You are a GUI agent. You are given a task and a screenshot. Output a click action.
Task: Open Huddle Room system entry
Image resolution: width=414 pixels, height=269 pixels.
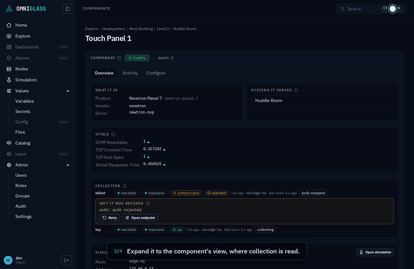322,100
